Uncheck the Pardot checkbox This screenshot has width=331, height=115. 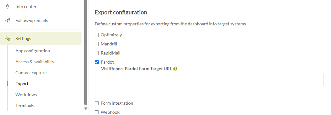click(x=97, y=62)
